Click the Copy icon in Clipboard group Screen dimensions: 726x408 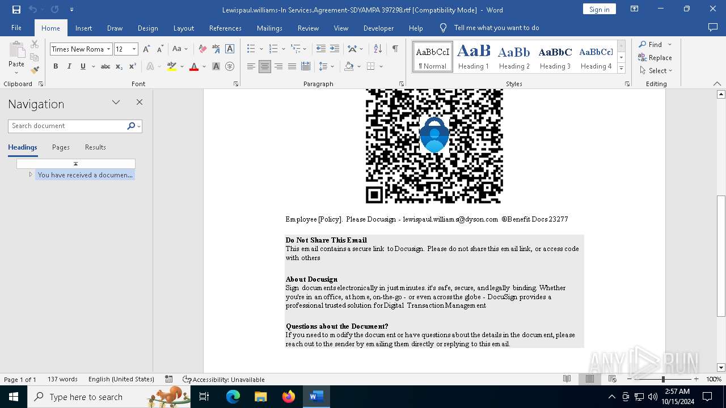point(35,57)
